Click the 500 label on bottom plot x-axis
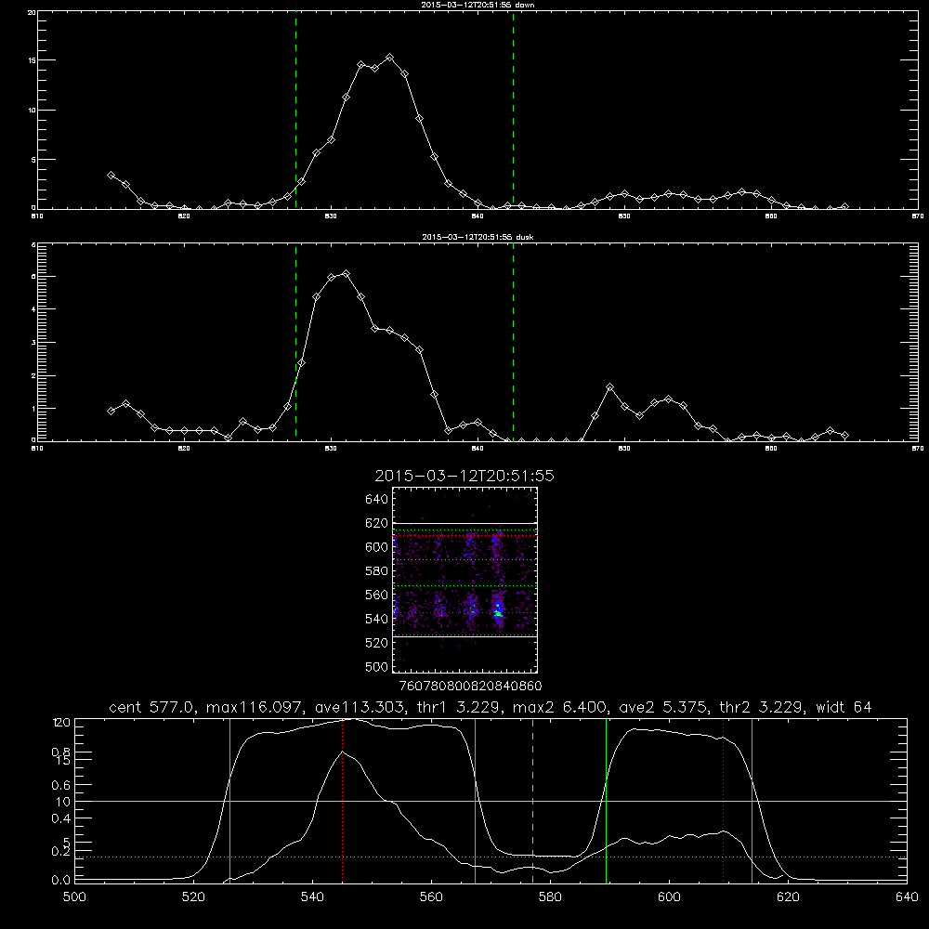The width and height of the screenshot is (929, 929). 74,897
